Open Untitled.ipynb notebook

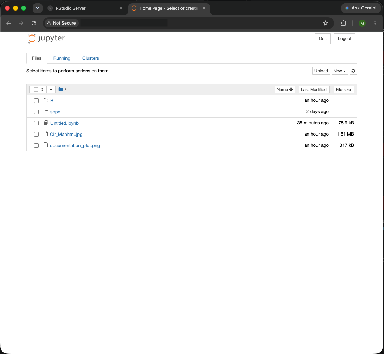click(64, 123)
